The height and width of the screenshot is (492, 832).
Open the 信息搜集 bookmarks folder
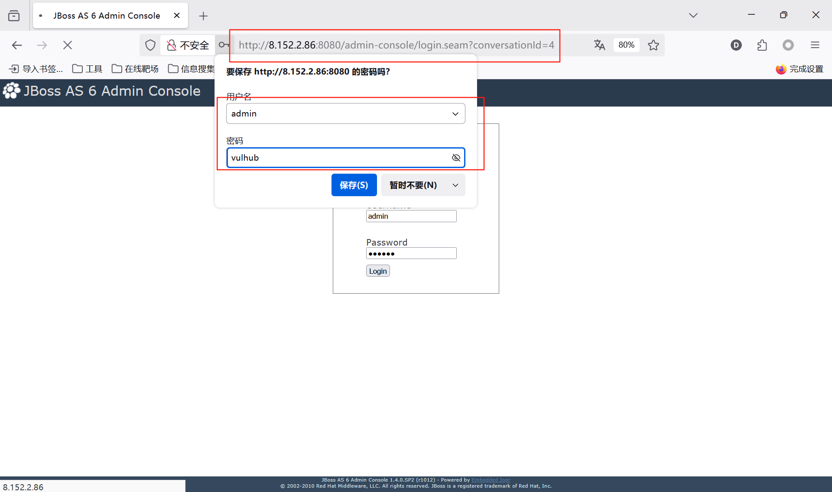click(x=191, y=69)
